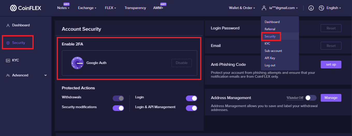Click the Address Management title

pos(231,98)
